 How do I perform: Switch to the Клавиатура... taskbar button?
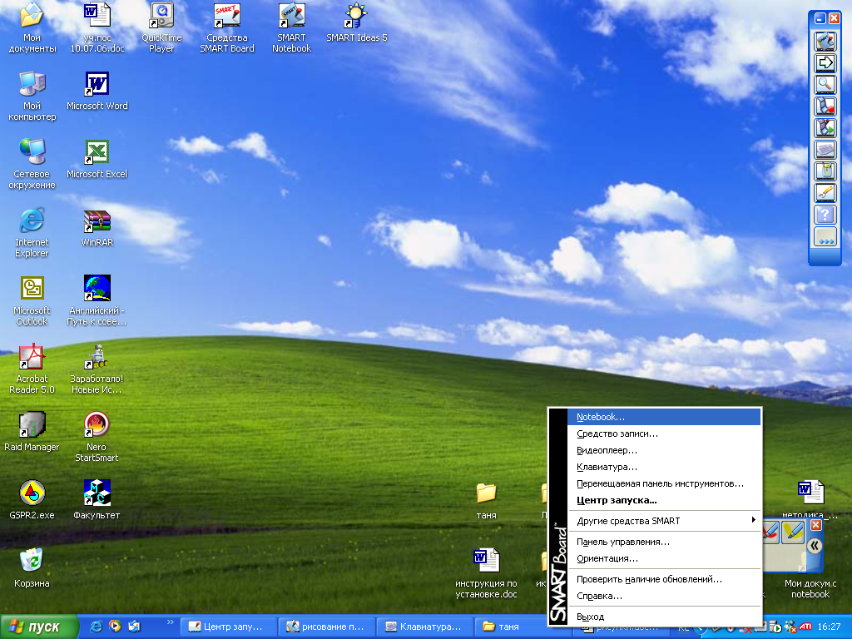pyautogui.click(x=424, y=627)
